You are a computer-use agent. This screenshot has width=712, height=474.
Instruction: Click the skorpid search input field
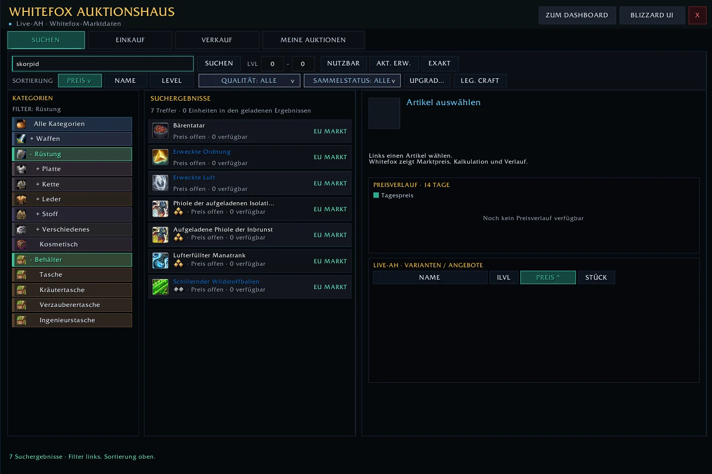tap(103, 63)
